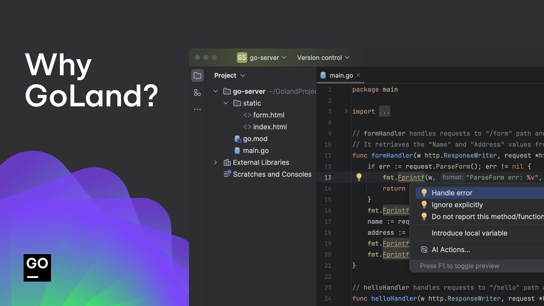Click 'package main' on line 1
544x306 pixels.
375,90
